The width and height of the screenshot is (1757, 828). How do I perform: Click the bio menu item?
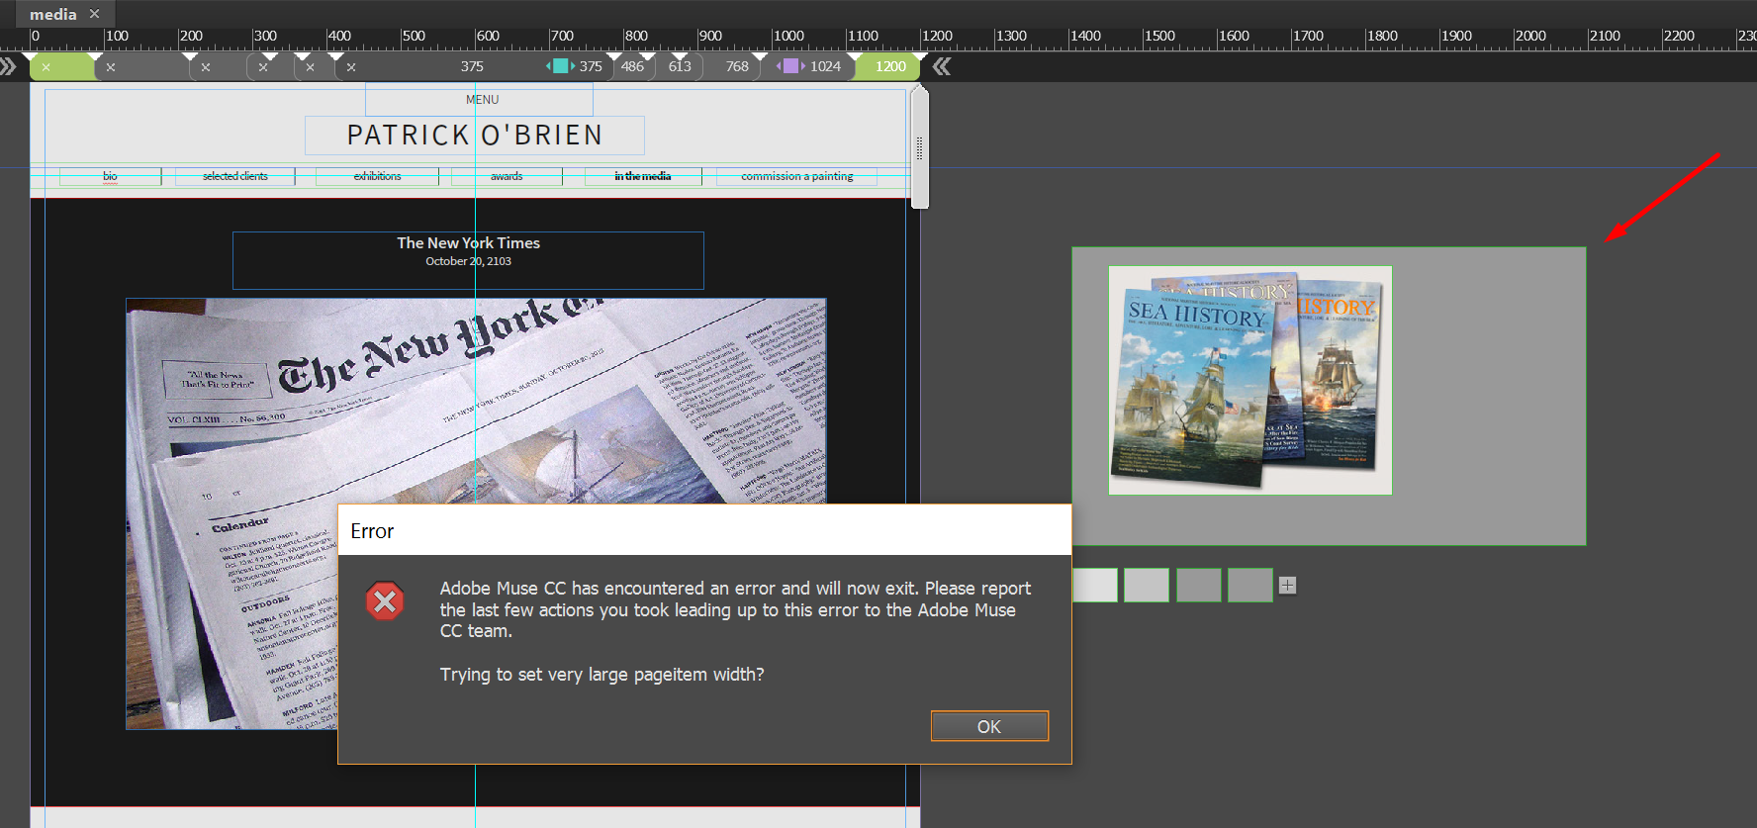pyautogui.click(x=110, y=176)
